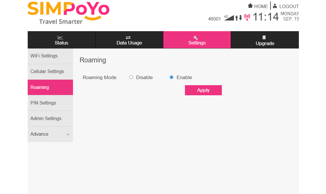Click the SIMPoYo logo
The image size is (326, 194).
[68, 13]
